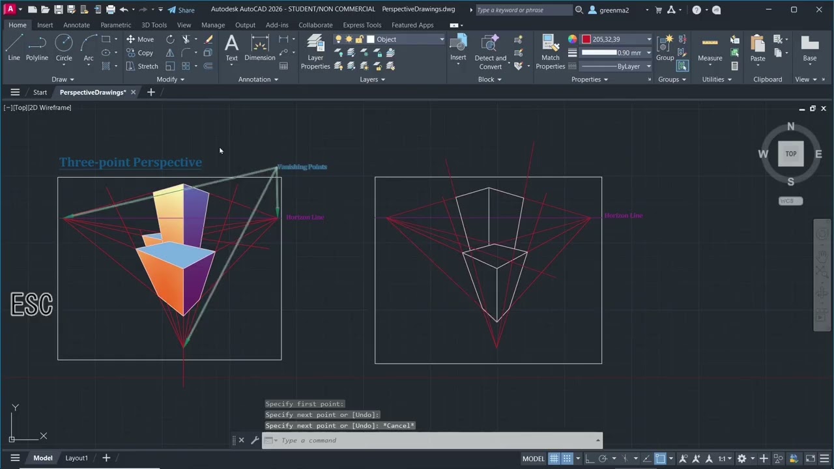
Task: Click Match Properties
Action: pos(551,52)
